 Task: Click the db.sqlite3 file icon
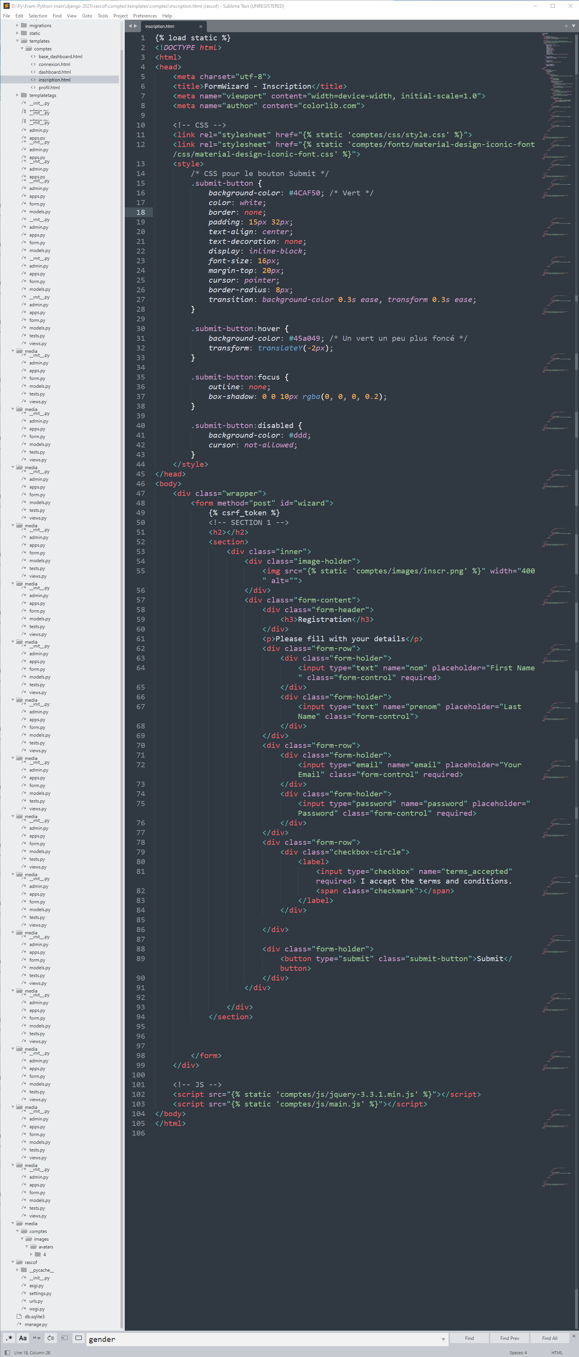point(19,1316)
